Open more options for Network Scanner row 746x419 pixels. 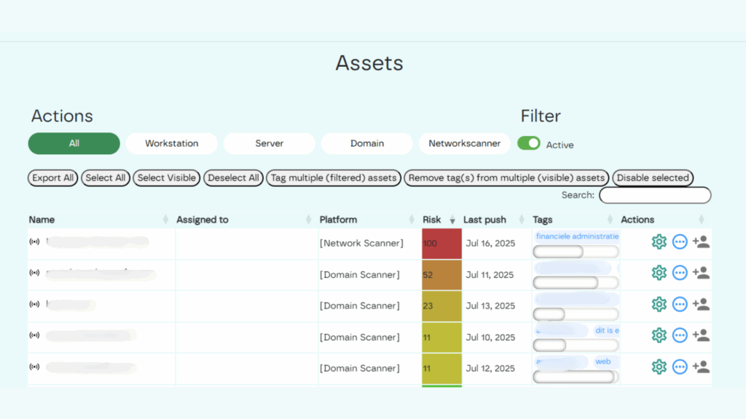pos(680,242)
